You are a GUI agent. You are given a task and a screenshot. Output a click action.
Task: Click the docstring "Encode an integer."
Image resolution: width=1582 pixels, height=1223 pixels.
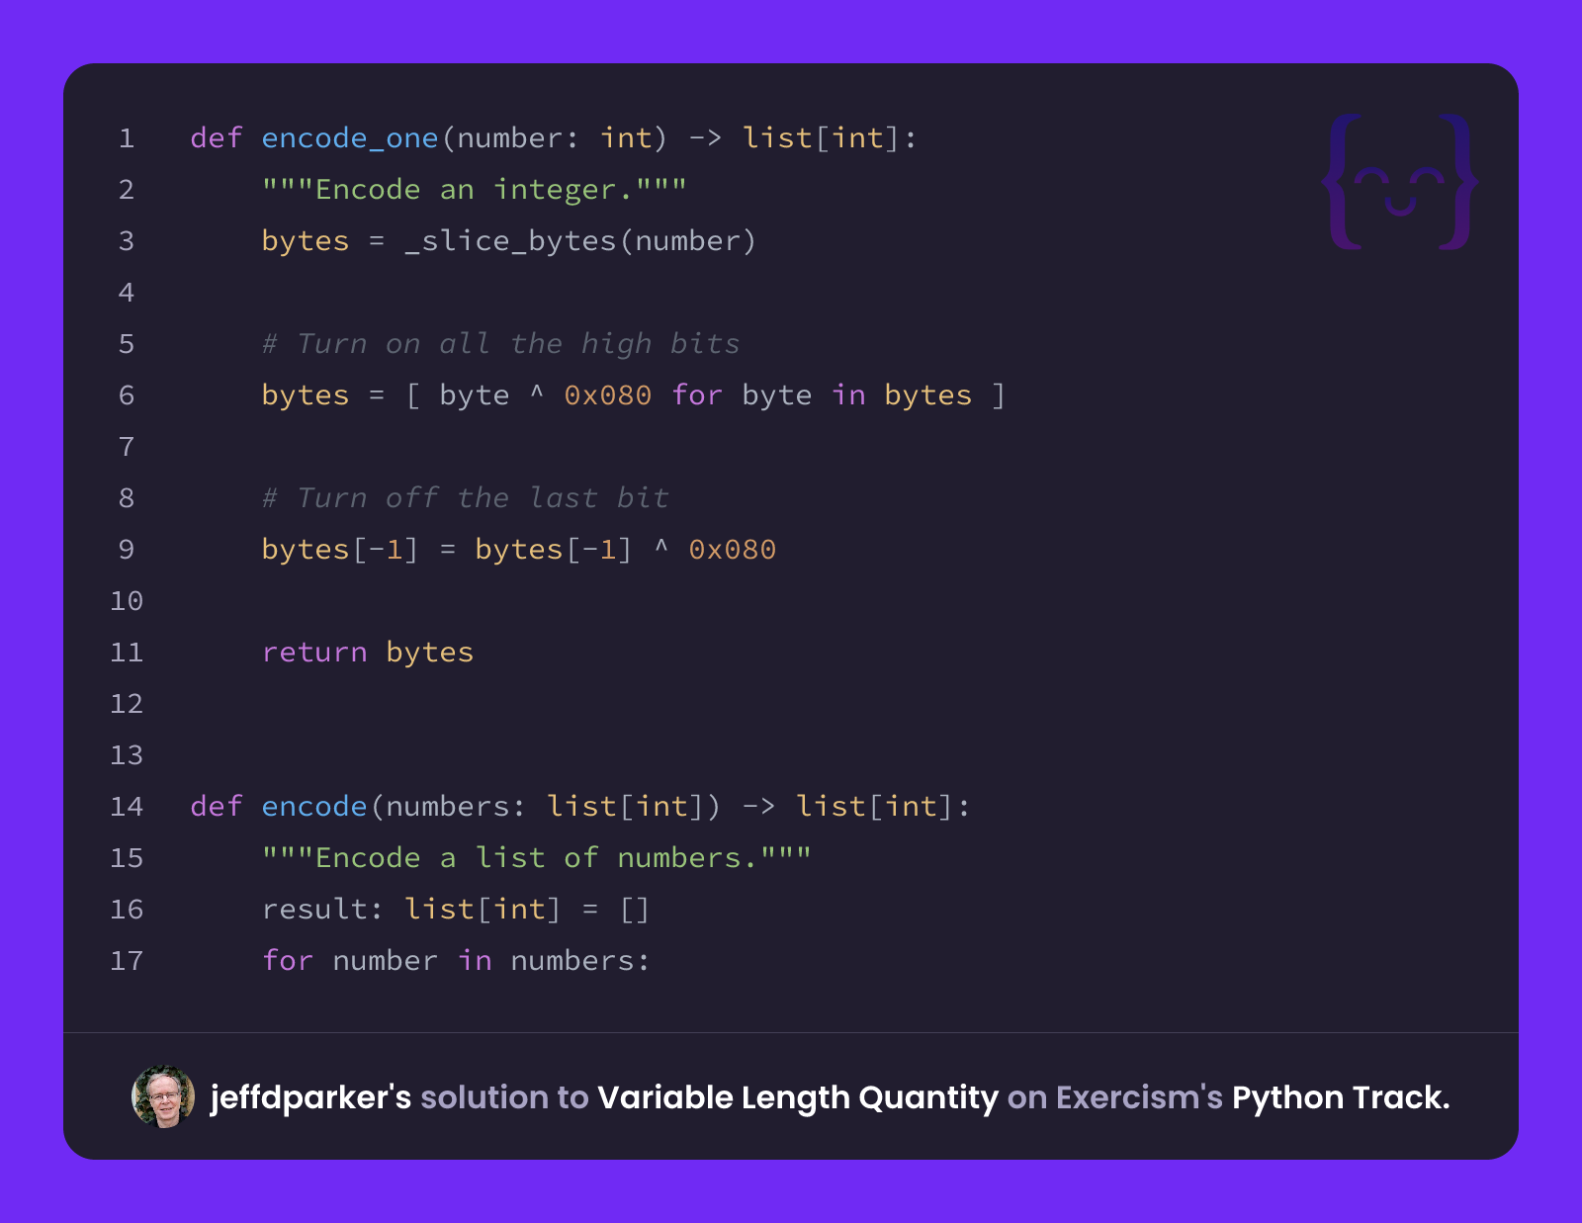click(x=474, y=189)
